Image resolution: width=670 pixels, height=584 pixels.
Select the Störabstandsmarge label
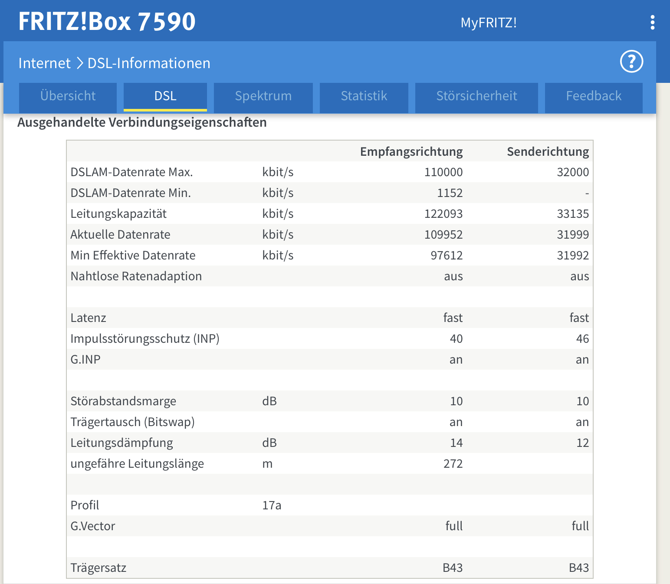(123, 401)
